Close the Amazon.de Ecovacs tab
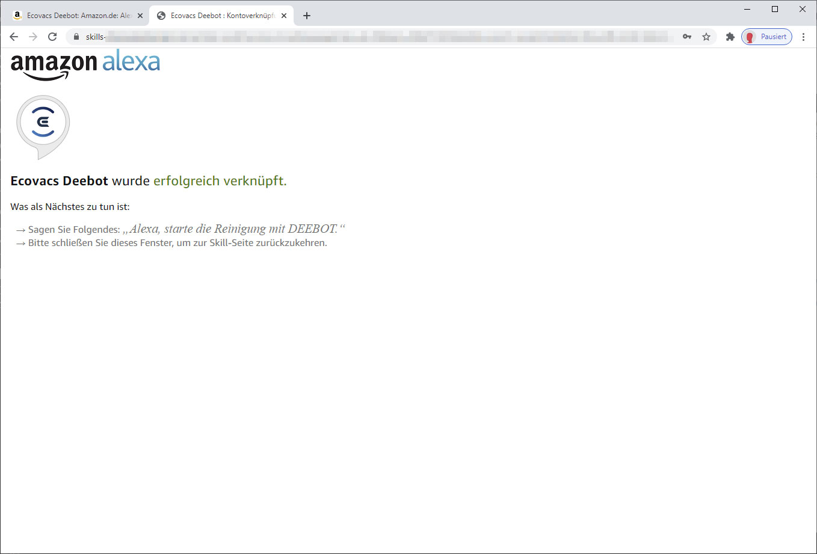 [140, 16]
